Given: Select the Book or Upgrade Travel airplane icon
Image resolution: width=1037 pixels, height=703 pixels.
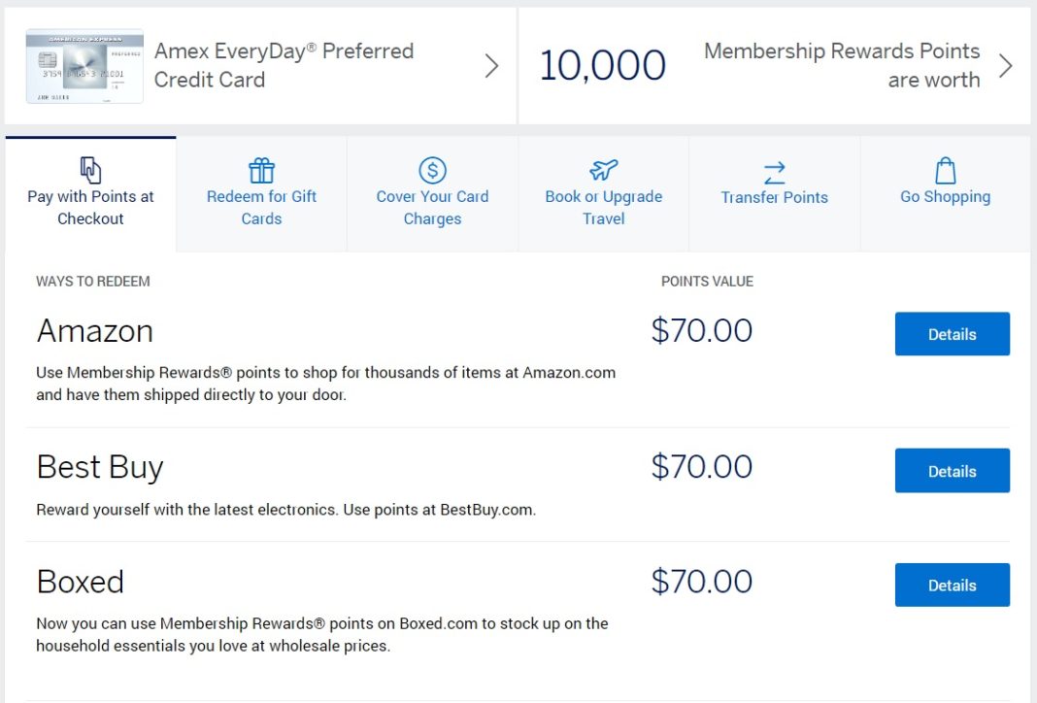Looking at the screenshot, I should click(603, 170).
